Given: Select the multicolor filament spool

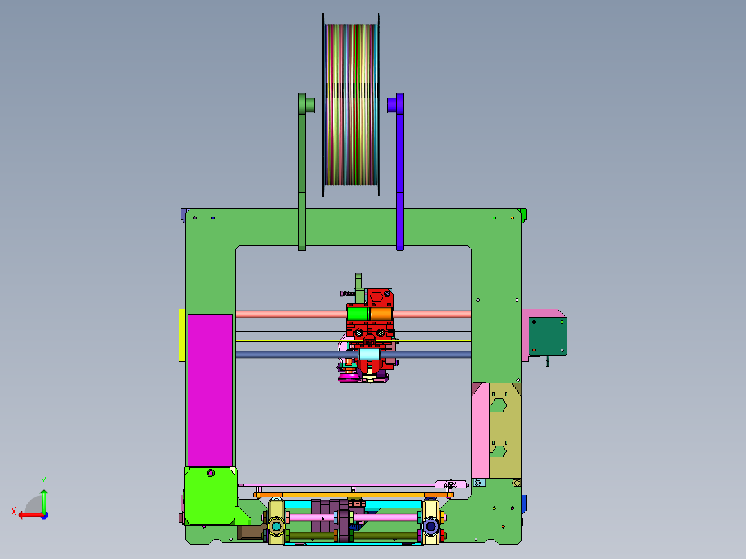Looking at the screenshot, I should click(x=351, y=104).
